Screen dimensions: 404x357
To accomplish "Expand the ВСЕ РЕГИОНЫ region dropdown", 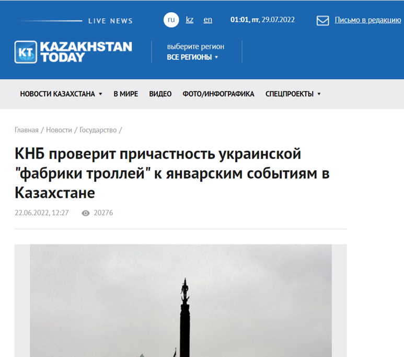I will click(192, 57).
